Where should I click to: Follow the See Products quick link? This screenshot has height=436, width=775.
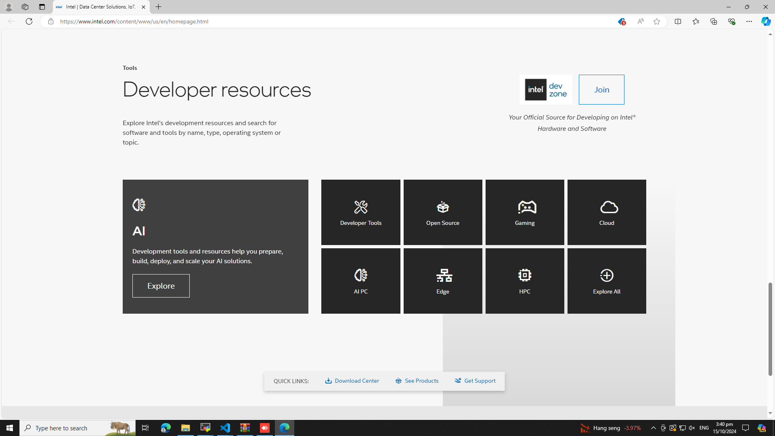[417, 381]
